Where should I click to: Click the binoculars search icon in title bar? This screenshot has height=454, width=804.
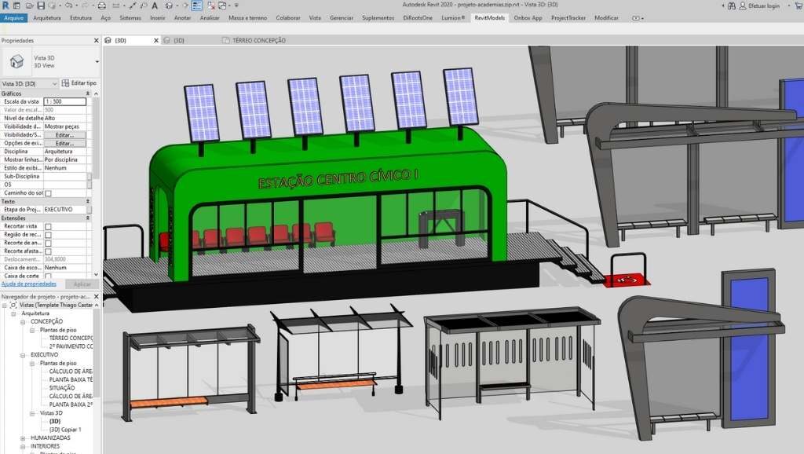(730, 5)
